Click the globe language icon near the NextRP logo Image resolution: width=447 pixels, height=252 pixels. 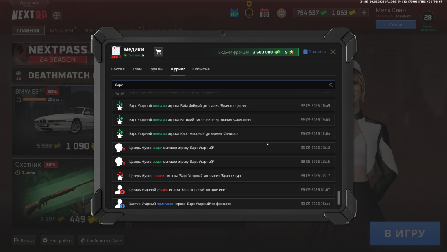56,16
